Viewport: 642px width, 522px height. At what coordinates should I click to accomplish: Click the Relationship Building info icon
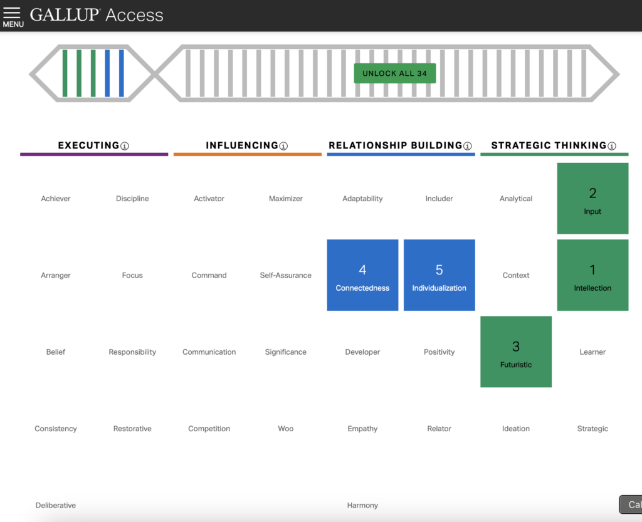pyautogui.click(x=467, y=146)
